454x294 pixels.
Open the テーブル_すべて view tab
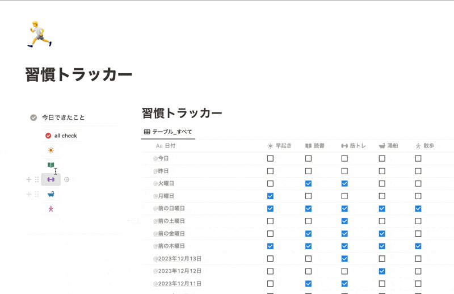pos(168,132)
